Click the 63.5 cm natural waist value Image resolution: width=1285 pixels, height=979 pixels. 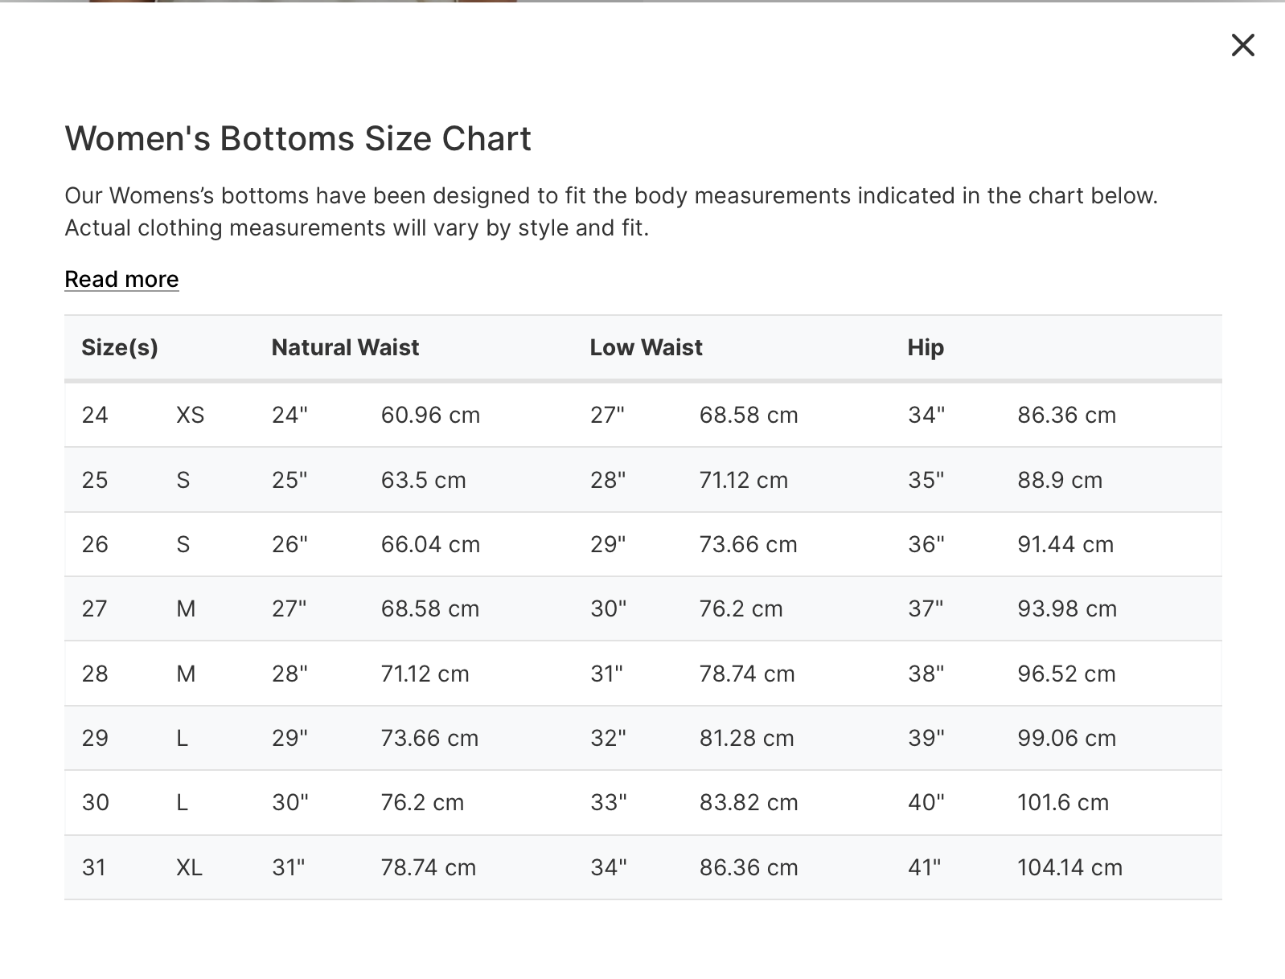click(423, 480)
